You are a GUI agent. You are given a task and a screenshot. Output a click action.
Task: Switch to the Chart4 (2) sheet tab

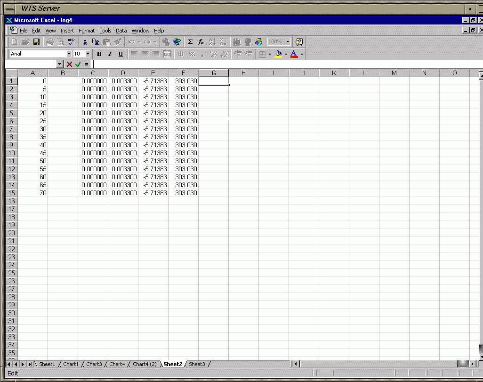145,364
